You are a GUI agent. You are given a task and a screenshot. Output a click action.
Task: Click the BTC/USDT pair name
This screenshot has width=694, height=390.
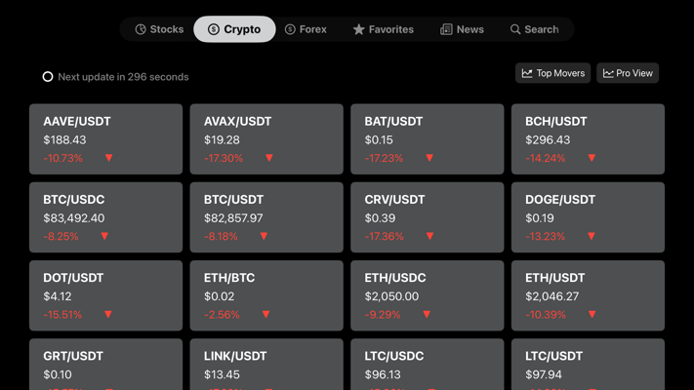[233, 200]
